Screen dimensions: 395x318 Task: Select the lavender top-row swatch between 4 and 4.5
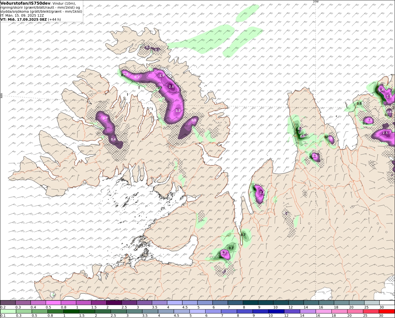click(175, 303)
